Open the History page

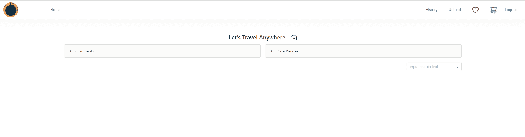[x=431, y=10]
